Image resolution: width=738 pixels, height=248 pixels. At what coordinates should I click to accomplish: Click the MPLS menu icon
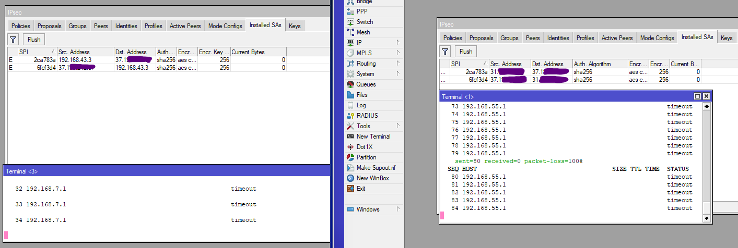350,53
